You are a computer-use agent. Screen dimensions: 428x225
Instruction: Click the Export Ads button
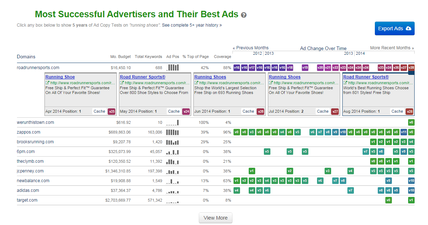pos(394,28)
